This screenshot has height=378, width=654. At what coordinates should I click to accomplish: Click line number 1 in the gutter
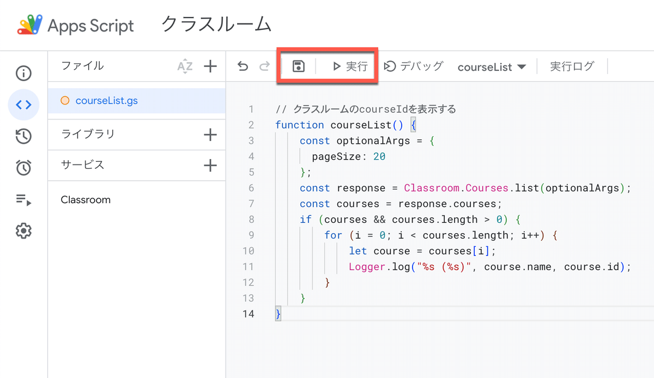(x=251, y=109)
